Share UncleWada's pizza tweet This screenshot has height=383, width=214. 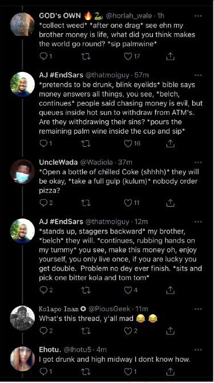170,203
